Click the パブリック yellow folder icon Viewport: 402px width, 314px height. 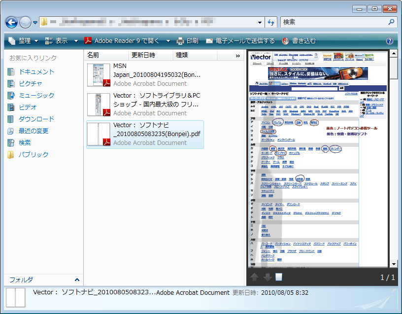10,154
